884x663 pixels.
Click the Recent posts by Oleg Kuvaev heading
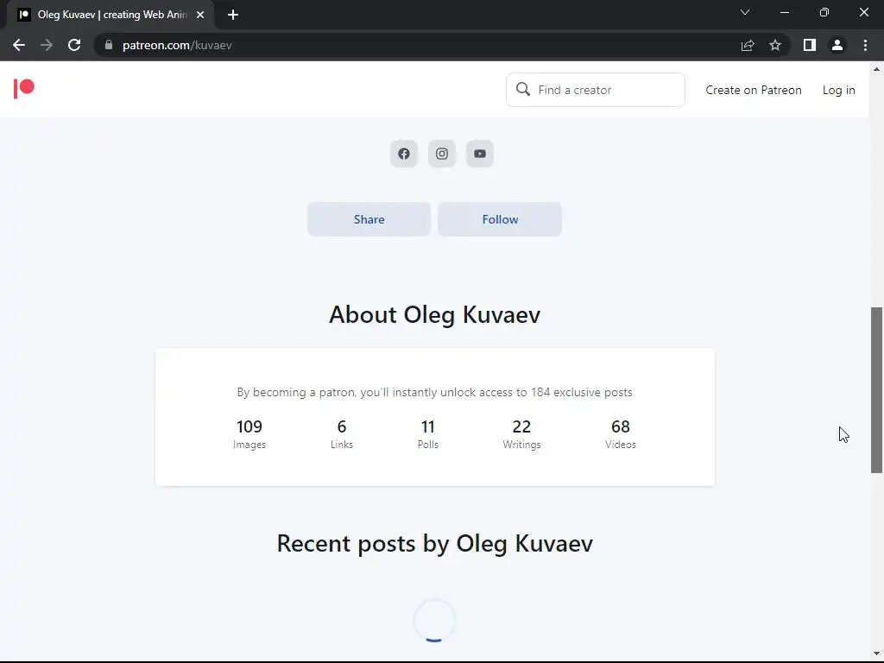coord(435,544)
